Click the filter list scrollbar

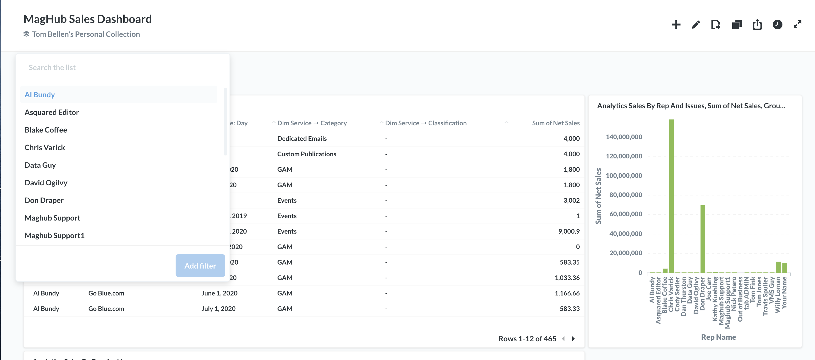point(225,122)
